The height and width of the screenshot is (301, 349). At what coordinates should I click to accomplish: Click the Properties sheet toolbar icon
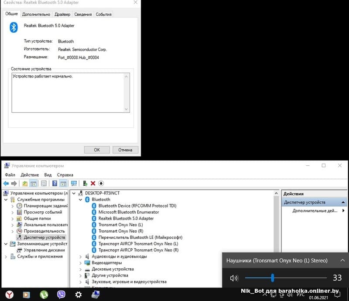pos(44,184)
